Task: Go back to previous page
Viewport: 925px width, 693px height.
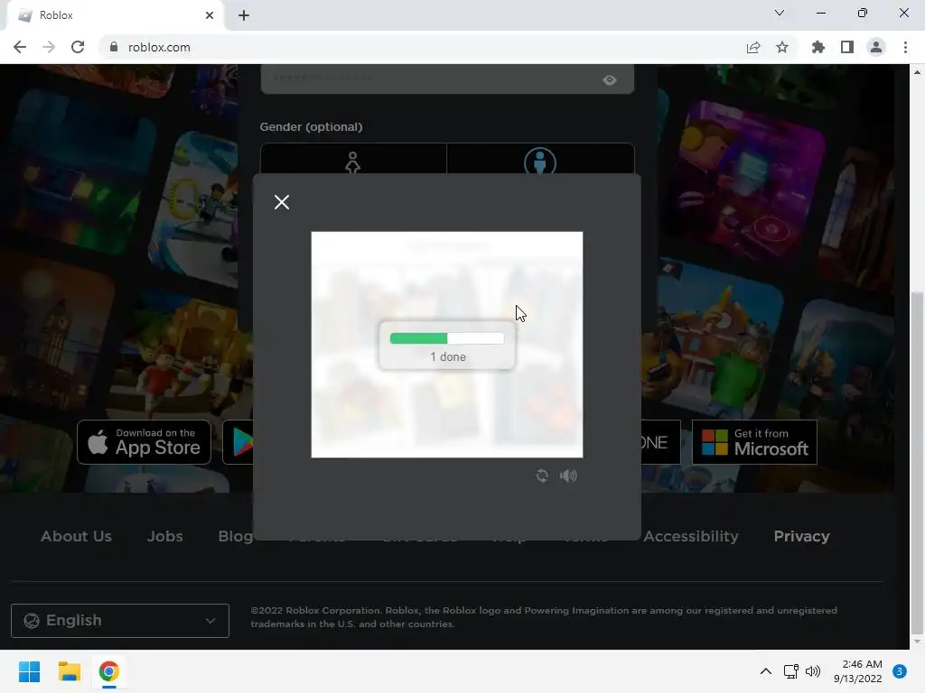Action: [20, 47]
